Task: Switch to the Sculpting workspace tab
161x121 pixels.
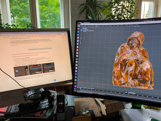Action: coord(103,26)
